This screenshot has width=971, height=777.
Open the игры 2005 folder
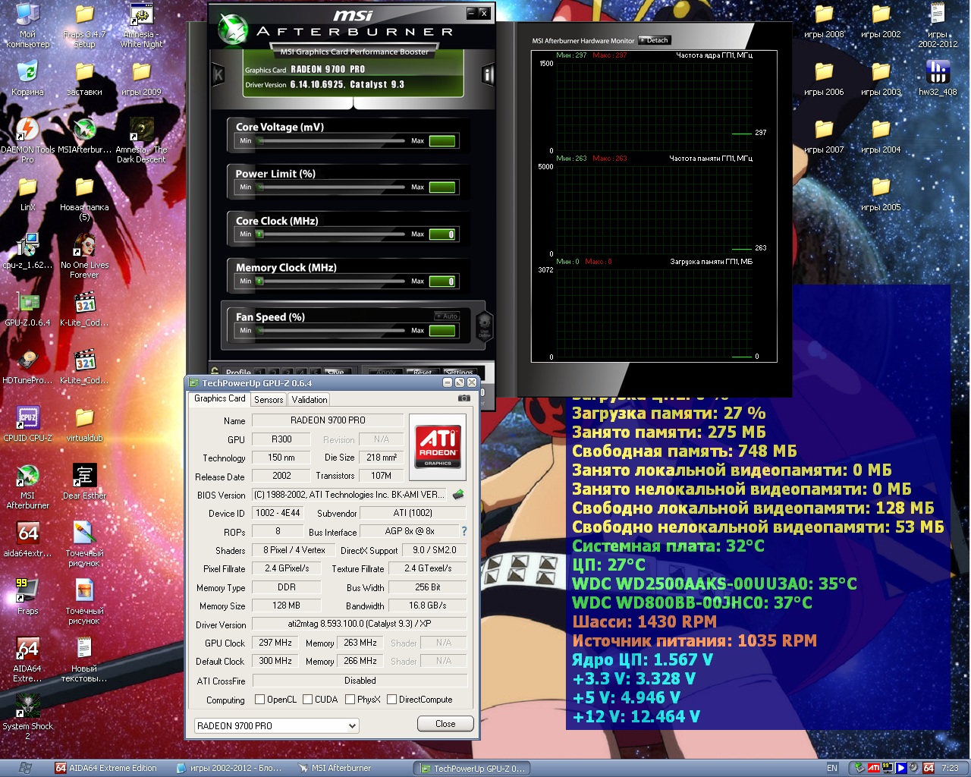881,194
